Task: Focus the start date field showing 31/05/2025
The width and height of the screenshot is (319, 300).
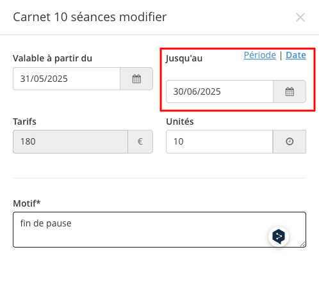Action: pos(67,79)
